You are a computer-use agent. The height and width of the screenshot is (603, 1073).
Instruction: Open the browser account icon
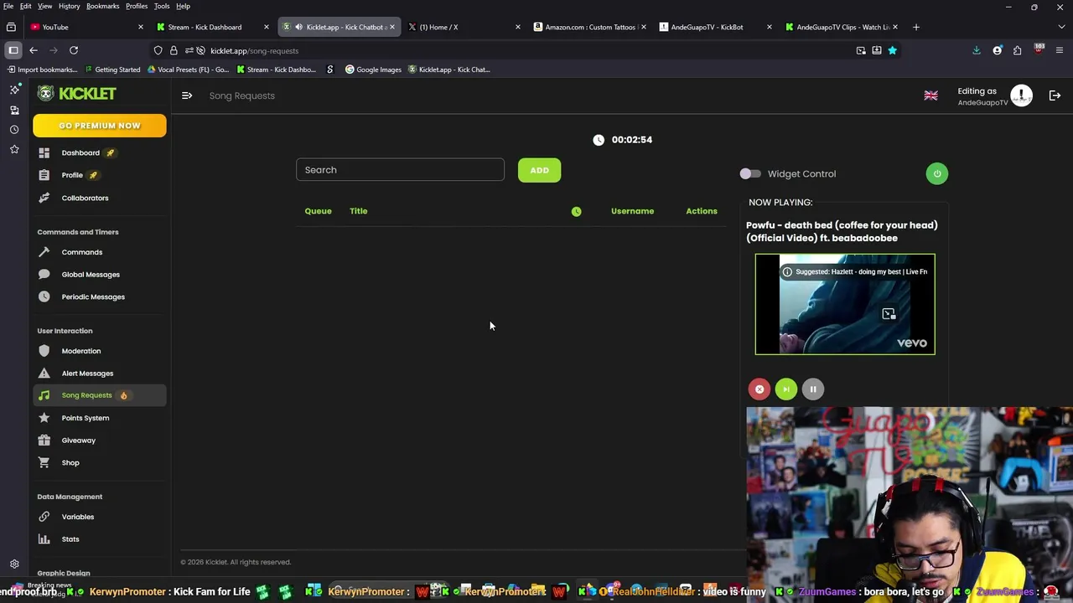tap(997, 50)
